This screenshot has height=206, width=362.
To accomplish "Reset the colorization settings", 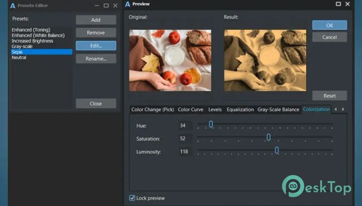I will (x=329, y=96).
